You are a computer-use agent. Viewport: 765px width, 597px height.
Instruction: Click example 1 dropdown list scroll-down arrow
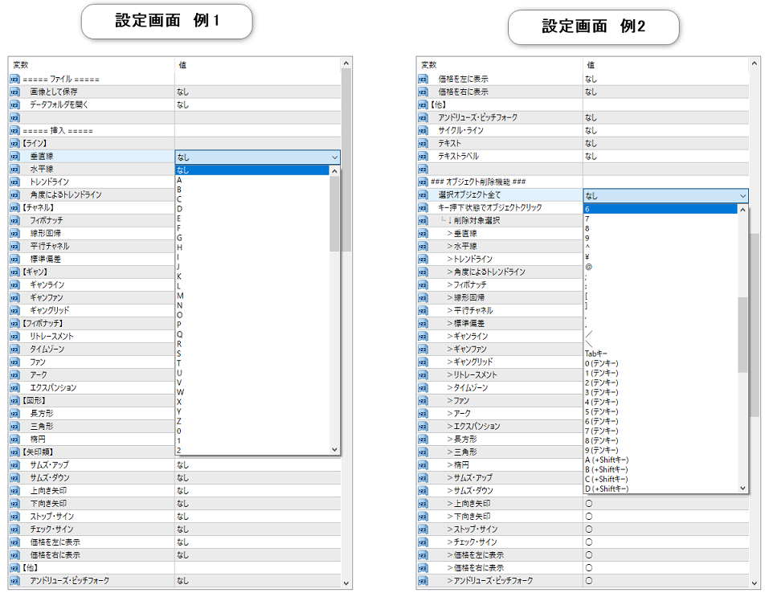334,450
